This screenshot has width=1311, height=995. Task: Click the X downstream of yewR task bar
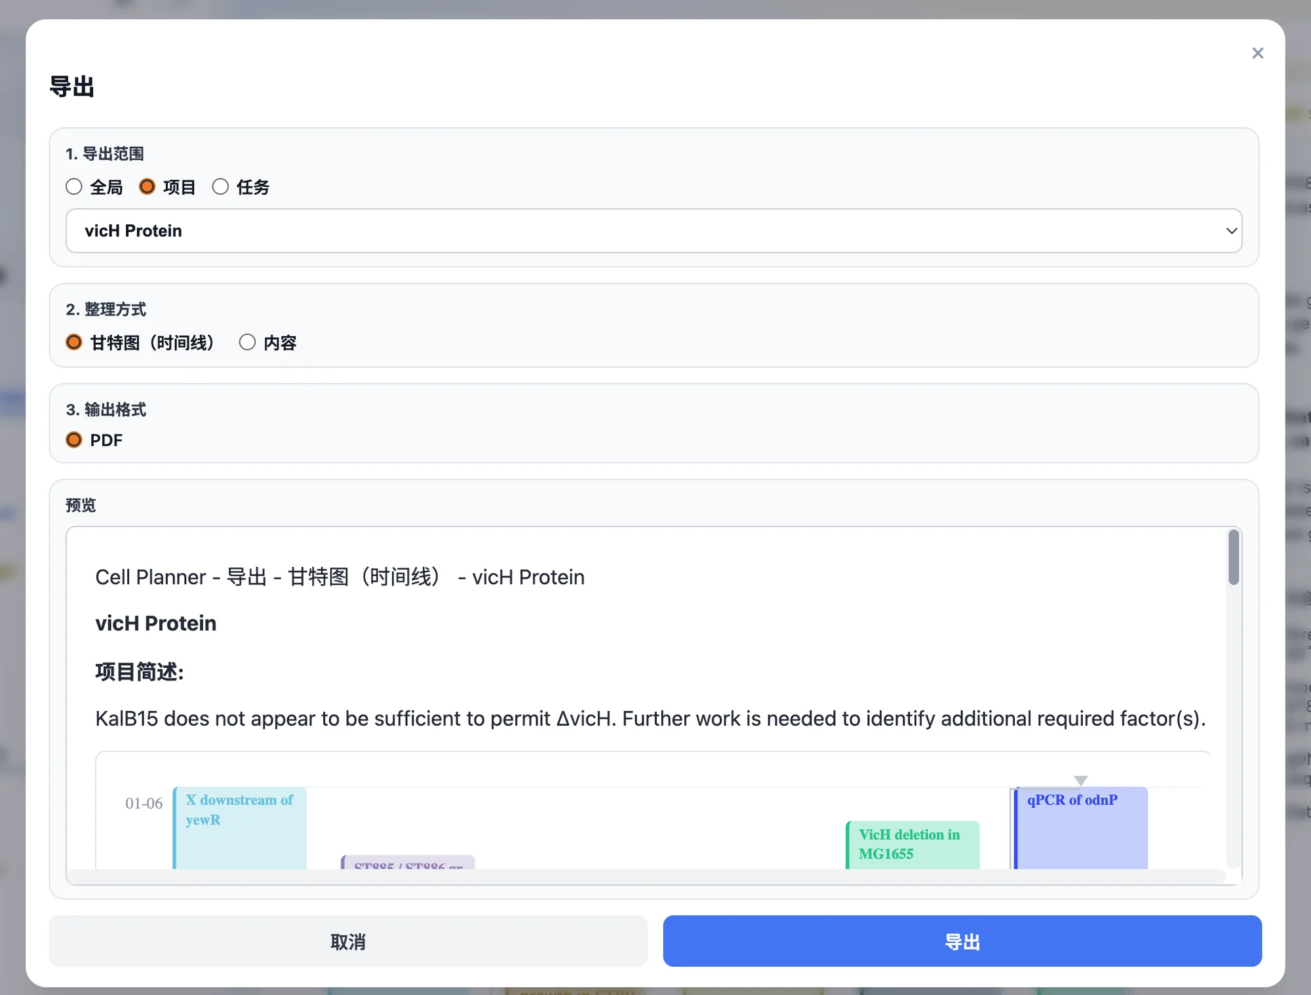pyautogui.click(x=240, y=828)
